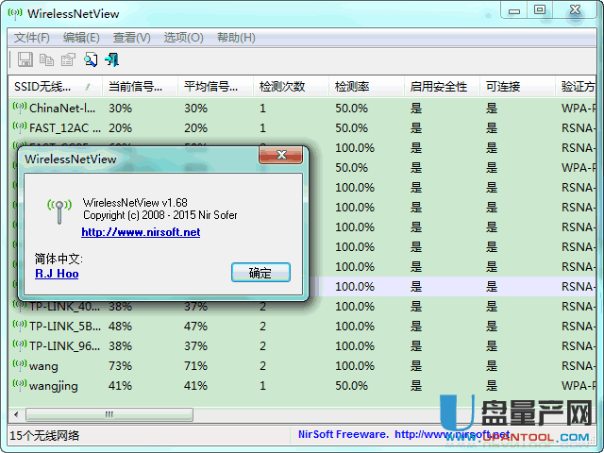Screen dimensions: 604x453
Task: Click the wireless icon of TP-LINK_5B row
Action: pos(20,325)
